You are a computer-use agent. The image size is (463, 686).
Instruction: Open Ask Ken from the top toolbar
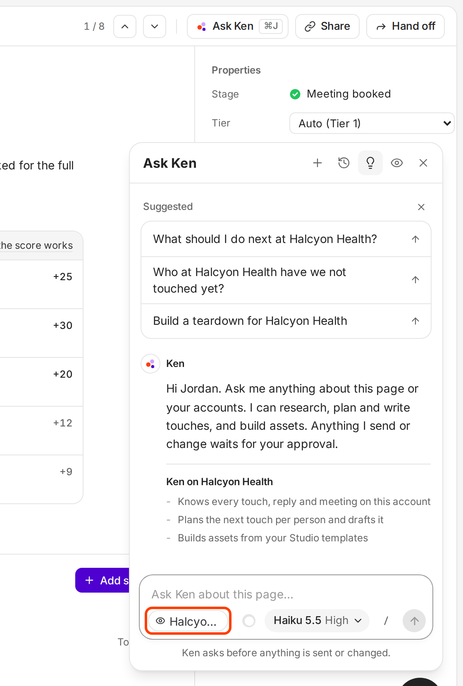click(x=238, y=26)
